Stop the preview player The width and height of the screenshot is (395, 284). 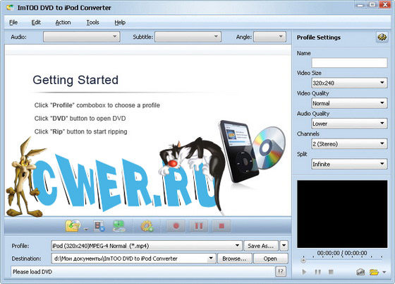[x=331, y=272]
